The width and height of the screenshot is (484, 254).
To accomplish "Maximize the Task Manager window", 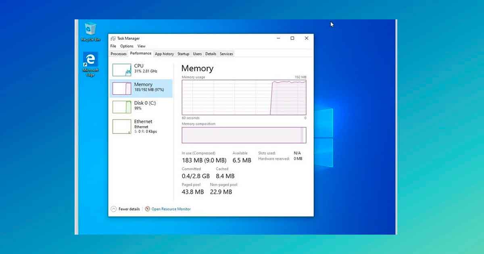I will [292, 38].
